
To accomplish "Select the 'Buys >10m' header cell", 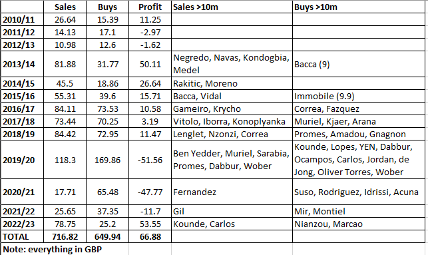I will (x=359, y=7).
